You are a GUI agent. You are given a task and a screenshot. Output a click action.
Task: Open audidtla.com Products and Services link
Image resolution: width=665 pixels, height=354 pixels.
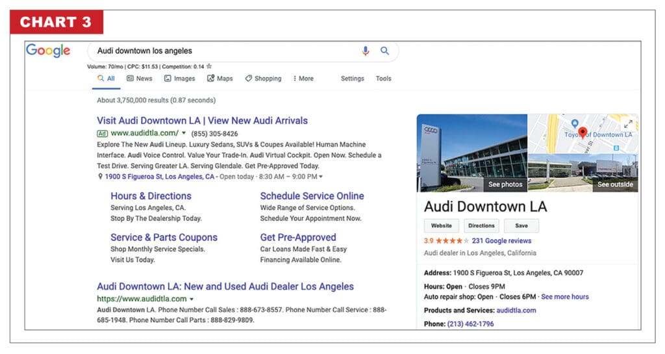tap(516, 310)
